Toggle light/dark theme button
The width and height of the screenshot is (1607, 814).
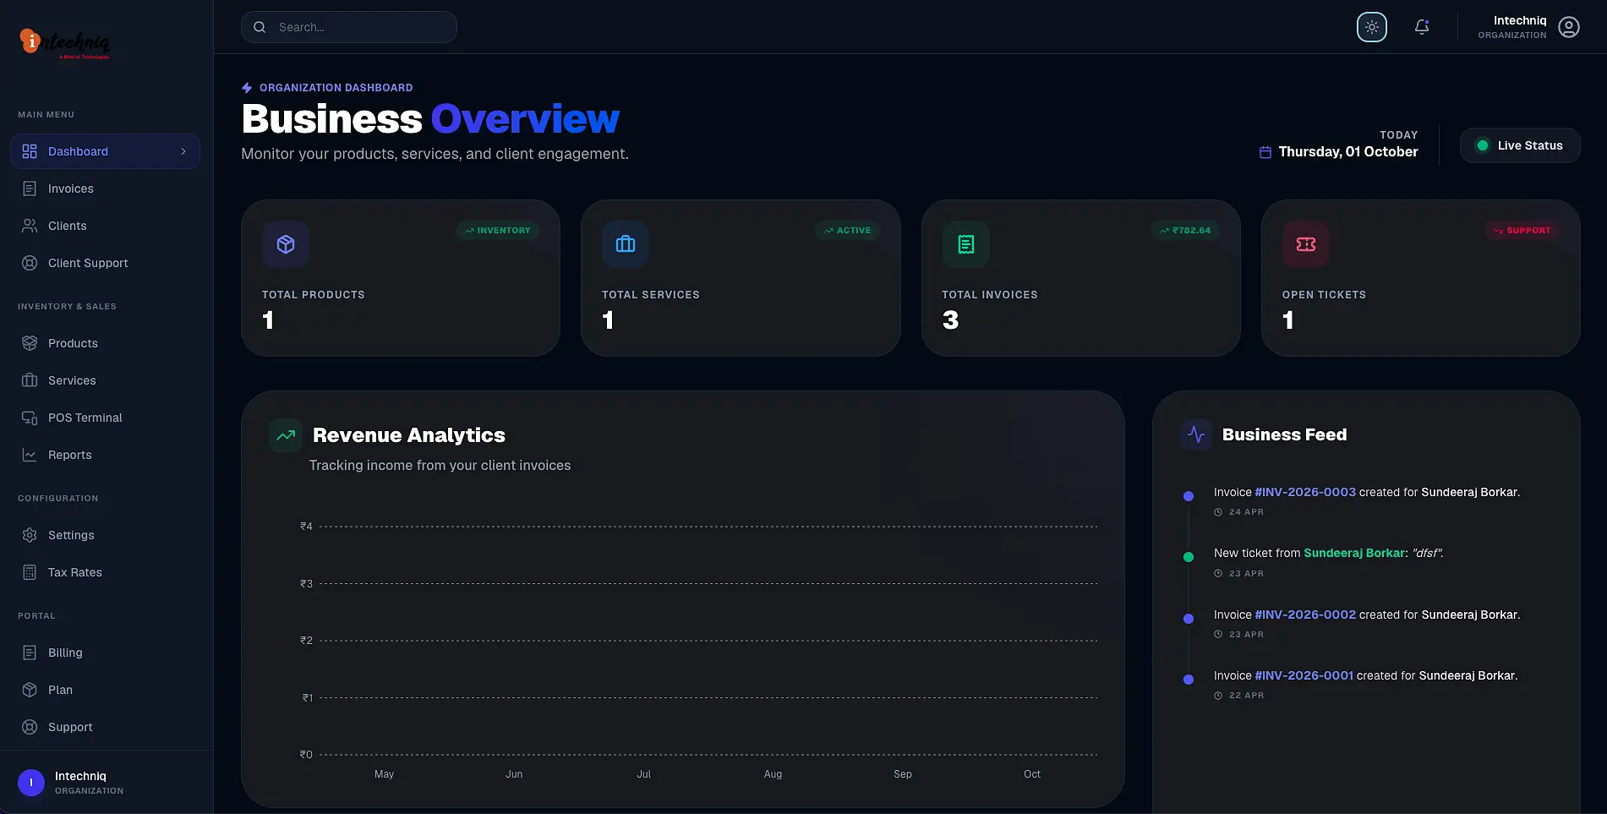tap(1372, 27)
